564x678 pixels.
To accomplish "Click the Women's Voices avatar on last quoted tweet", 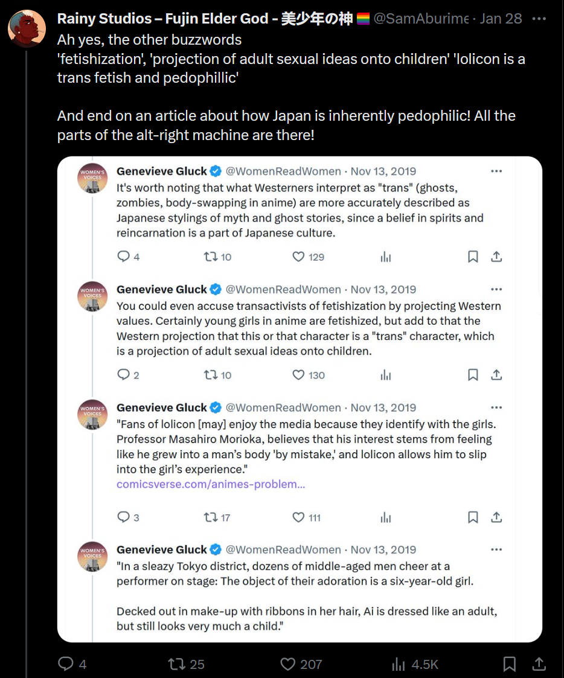I will [92, 556].
